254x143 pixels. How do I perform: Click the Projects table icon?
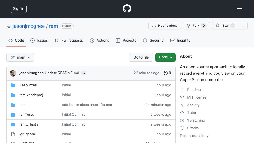[x=118, y=40]
